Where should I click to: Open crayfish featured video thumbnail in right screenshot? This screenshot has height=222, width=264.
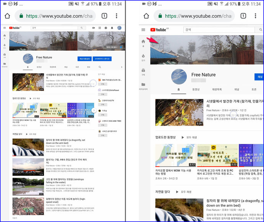[179, 112]
